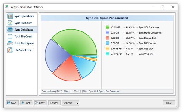Click the '23.05 %' percentage value

(130, 33)
